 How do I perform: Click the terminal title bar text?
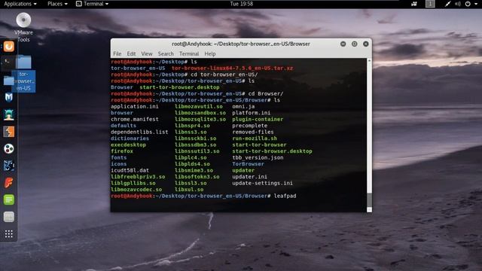pyautogui.click(x=241, y=44)
